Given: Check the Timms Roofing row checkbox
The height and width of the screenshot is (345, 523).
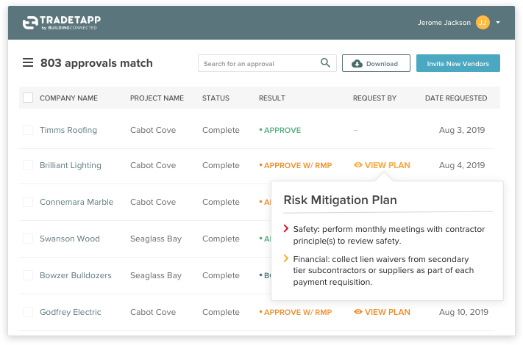Looking at the screenshot, I should click(x=28, y=130).
